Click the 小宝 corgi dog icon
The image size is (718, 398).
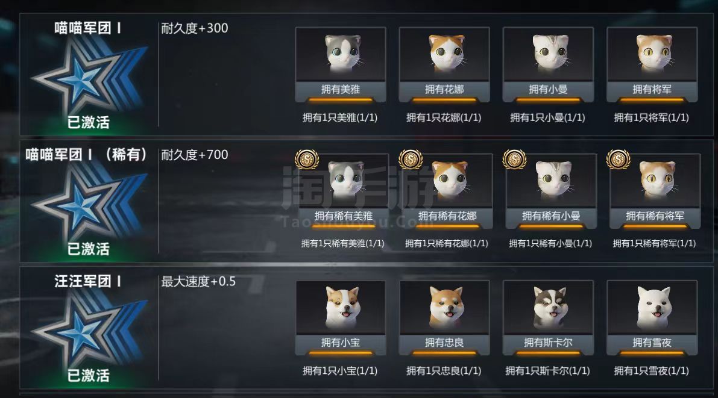pos(342,307)
